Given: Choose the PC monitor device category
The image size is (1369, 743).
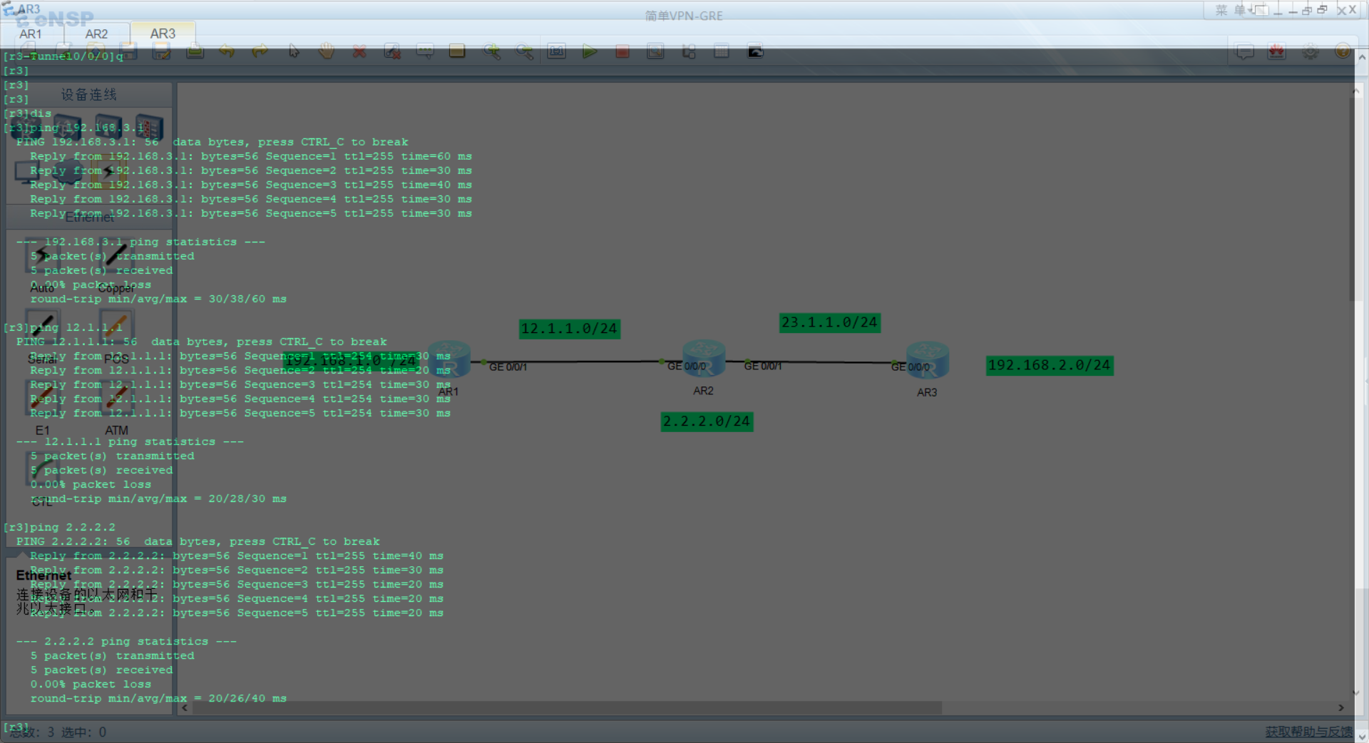Looking at the screenshot, I should click(x=27, y=172).
